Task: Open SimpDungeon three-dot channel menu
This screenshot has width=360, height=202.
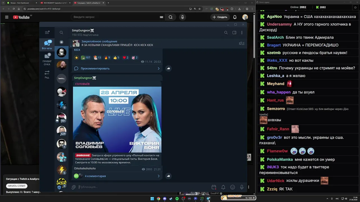Action: click(x=242, y=33)
